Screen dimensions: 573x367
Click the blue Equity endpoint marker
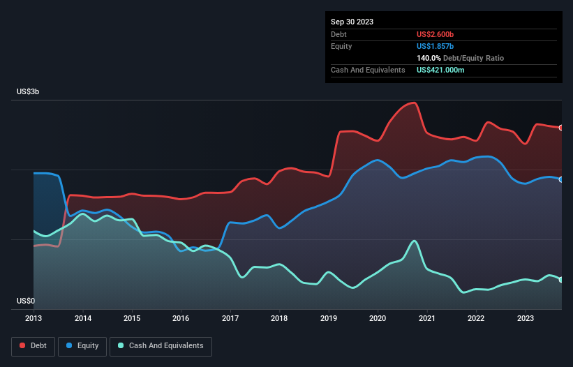tap(561, 180)
